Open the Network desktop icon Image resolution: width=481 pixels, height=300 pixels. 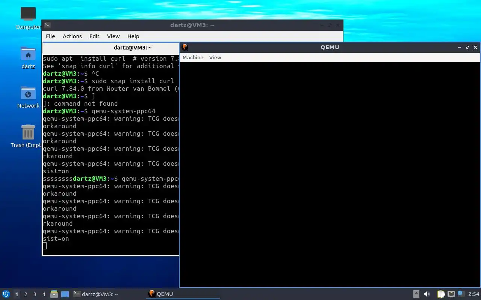click(x=28, y=97)
